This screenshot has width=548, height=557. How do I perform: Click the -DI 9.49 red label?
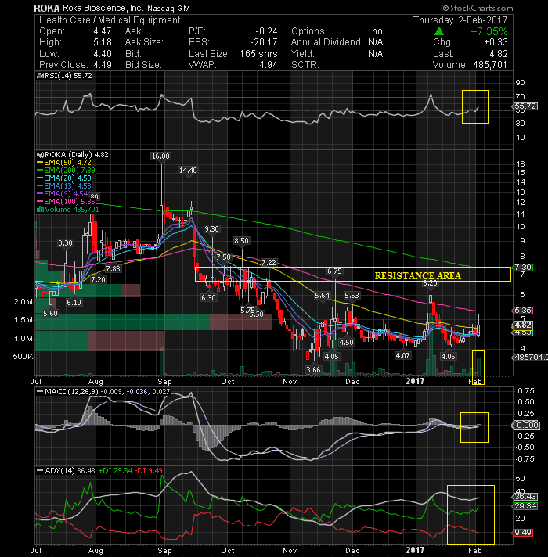point(150,471)
